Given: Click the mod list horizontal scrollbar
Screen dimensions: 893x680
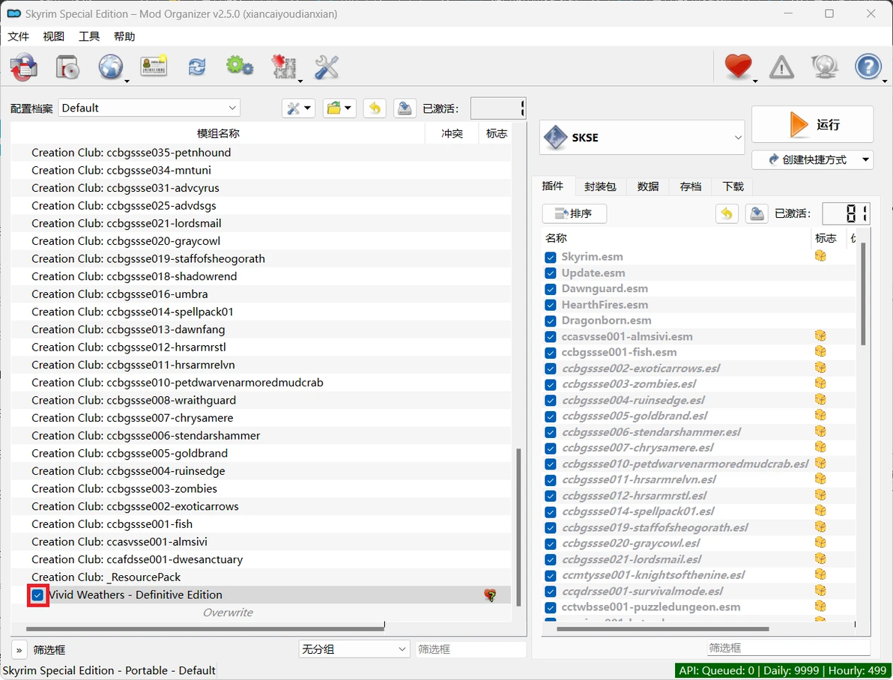Looking at the screenshot, I should pos(205,629).
